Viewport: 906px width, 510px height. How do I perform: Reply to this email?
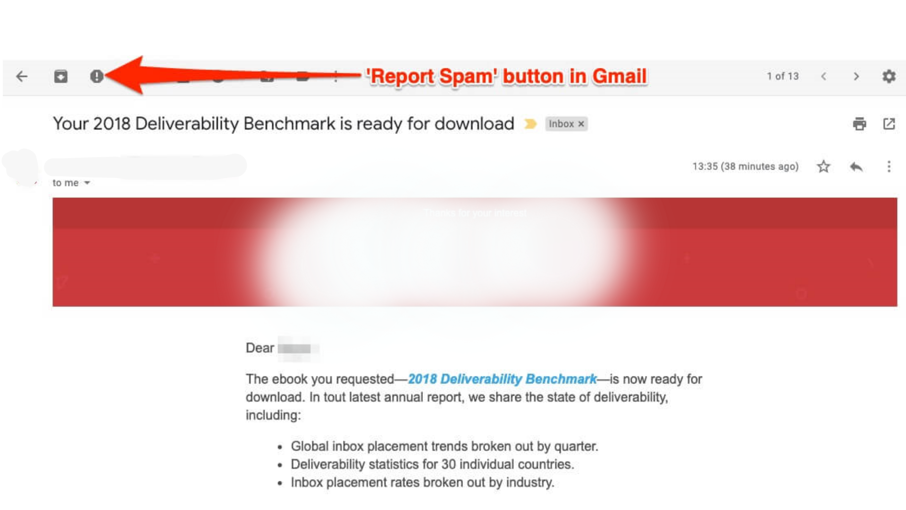coord(856,167)
